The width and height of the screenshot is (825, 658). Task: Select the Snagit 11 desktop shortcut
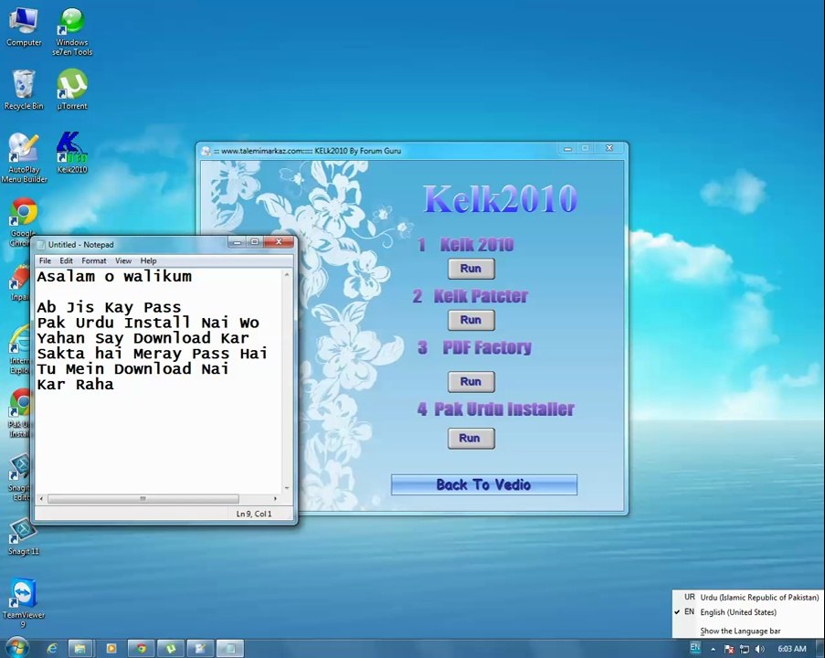coord(23,537)
